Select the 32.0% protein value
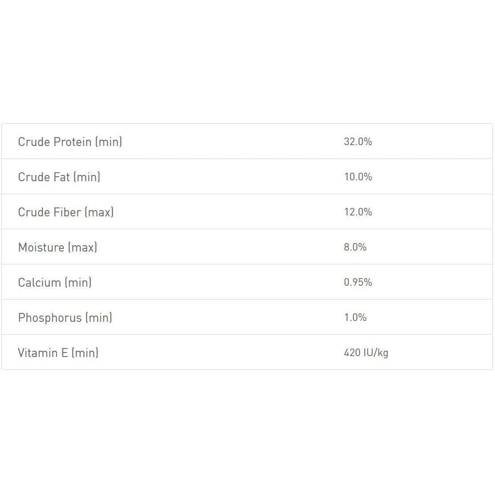This screenshot has width=495, height=495. [358, 142]
